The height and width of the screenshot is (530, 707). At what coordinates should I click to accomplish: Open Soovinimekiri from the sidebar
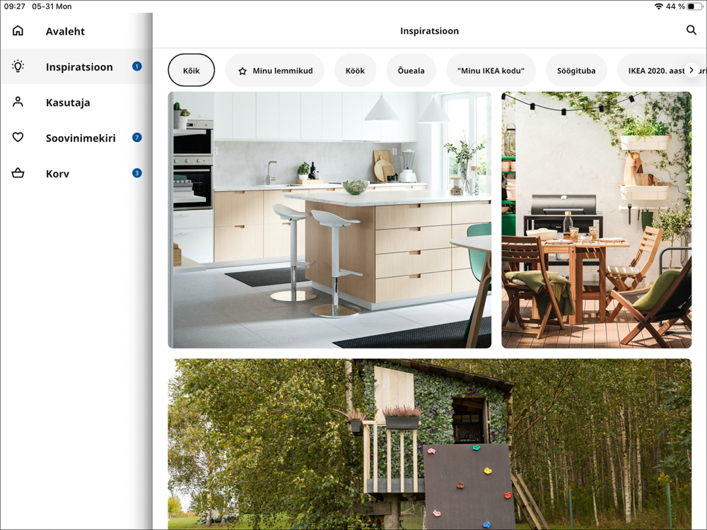(81, 138)
